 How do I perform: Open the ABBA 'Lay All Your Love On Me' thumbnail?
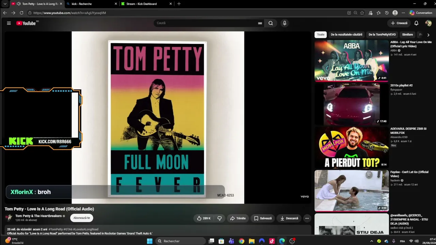(352, 61)
